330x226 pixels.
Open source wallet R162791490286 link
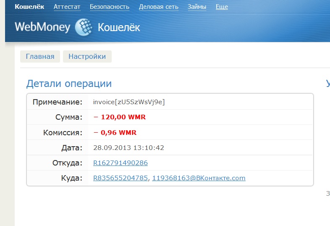(x=120, y=163)
